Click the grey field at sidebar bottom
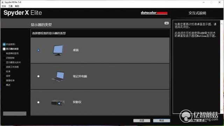The width and height of the screenshot is (224, 126). point(15,113)
